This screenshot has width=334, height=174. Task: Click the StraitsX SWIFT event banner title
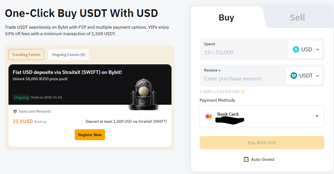tap(67, 72)
